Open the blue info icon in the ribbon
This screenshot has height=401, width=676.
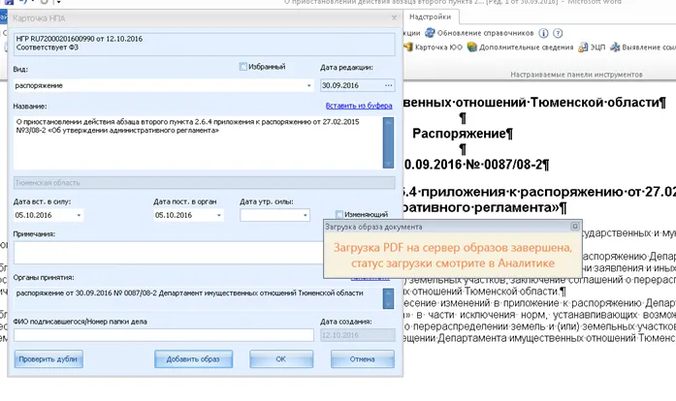tap(544, 33)
